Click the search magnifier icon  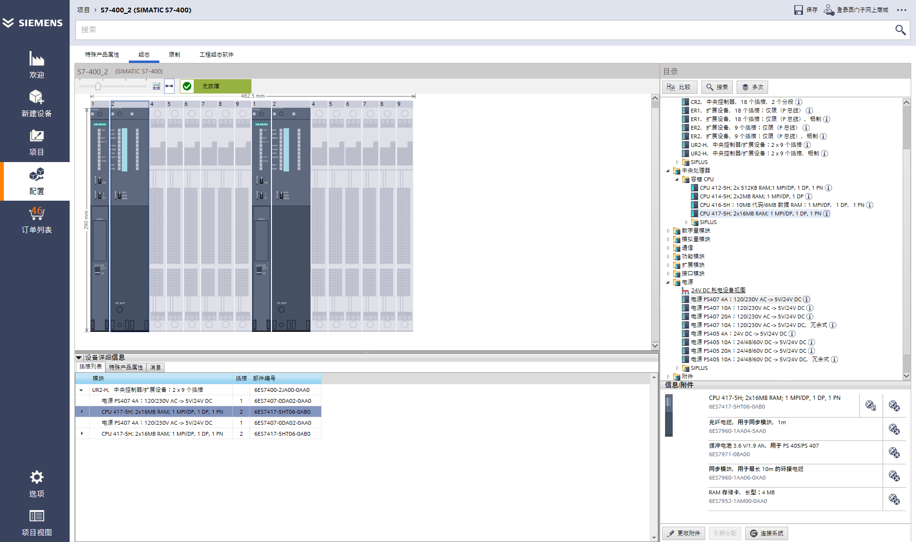(x=900, y=30)
